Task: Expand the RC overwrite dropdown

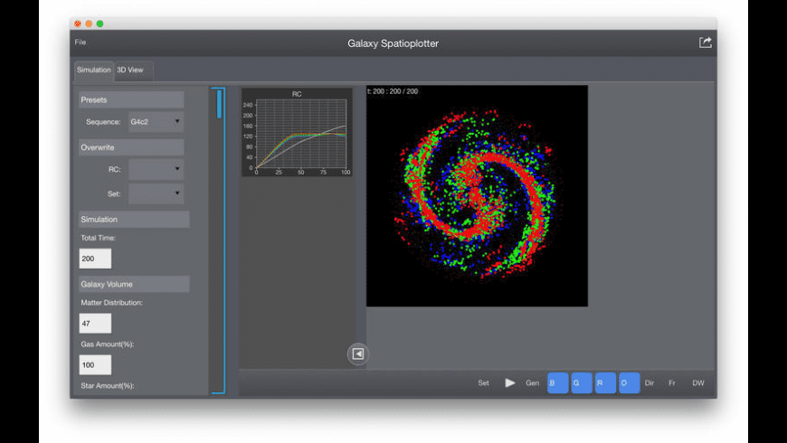Action: (156, 169)
